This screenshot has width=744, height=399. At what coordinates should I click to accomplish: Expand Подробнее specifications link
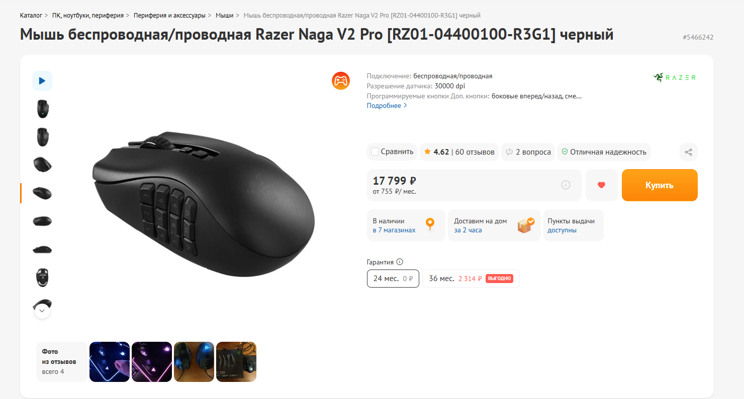click(387, 105)
